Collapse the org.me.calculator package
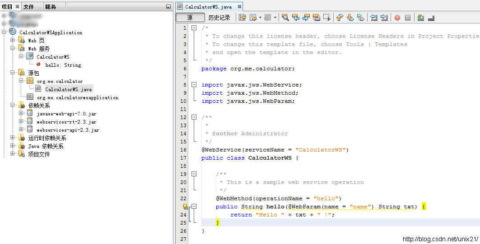 click(21, 80)
